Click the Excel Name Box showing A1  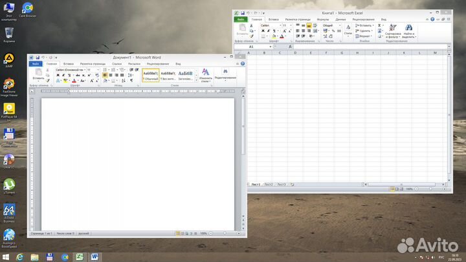tap(252, 47)
